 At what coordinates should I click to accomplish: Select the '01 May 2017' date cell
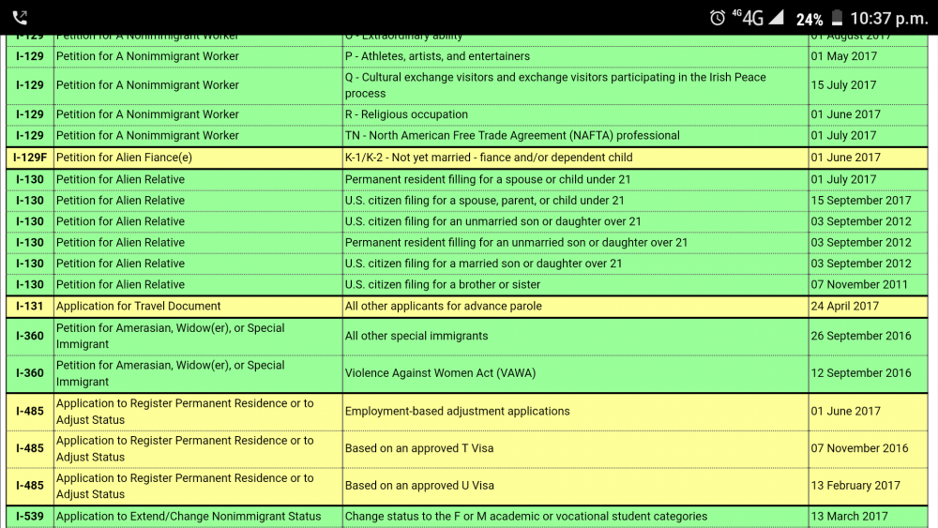tap(868, 56)
